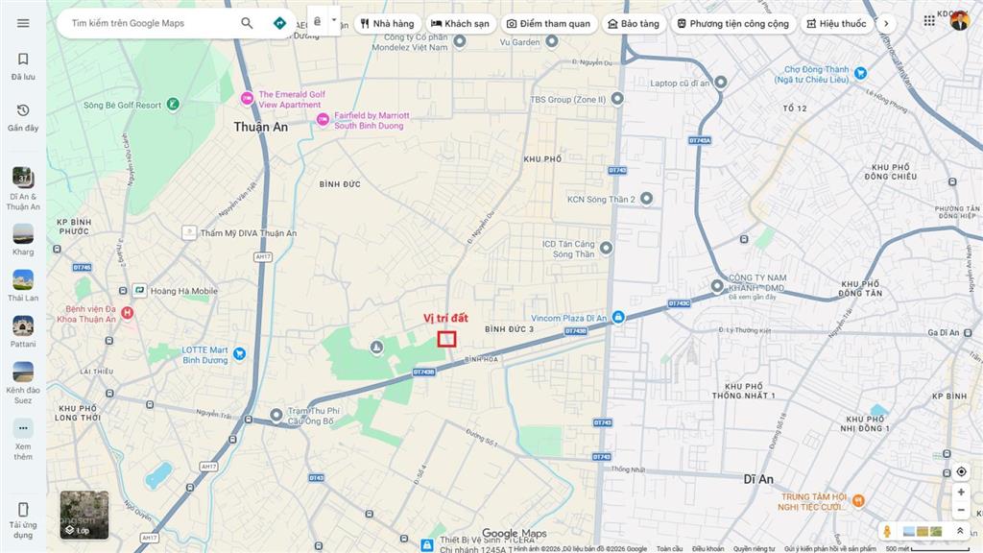
Task: Open the Toàn cầu footer link
Action: [x=669, y=548]
